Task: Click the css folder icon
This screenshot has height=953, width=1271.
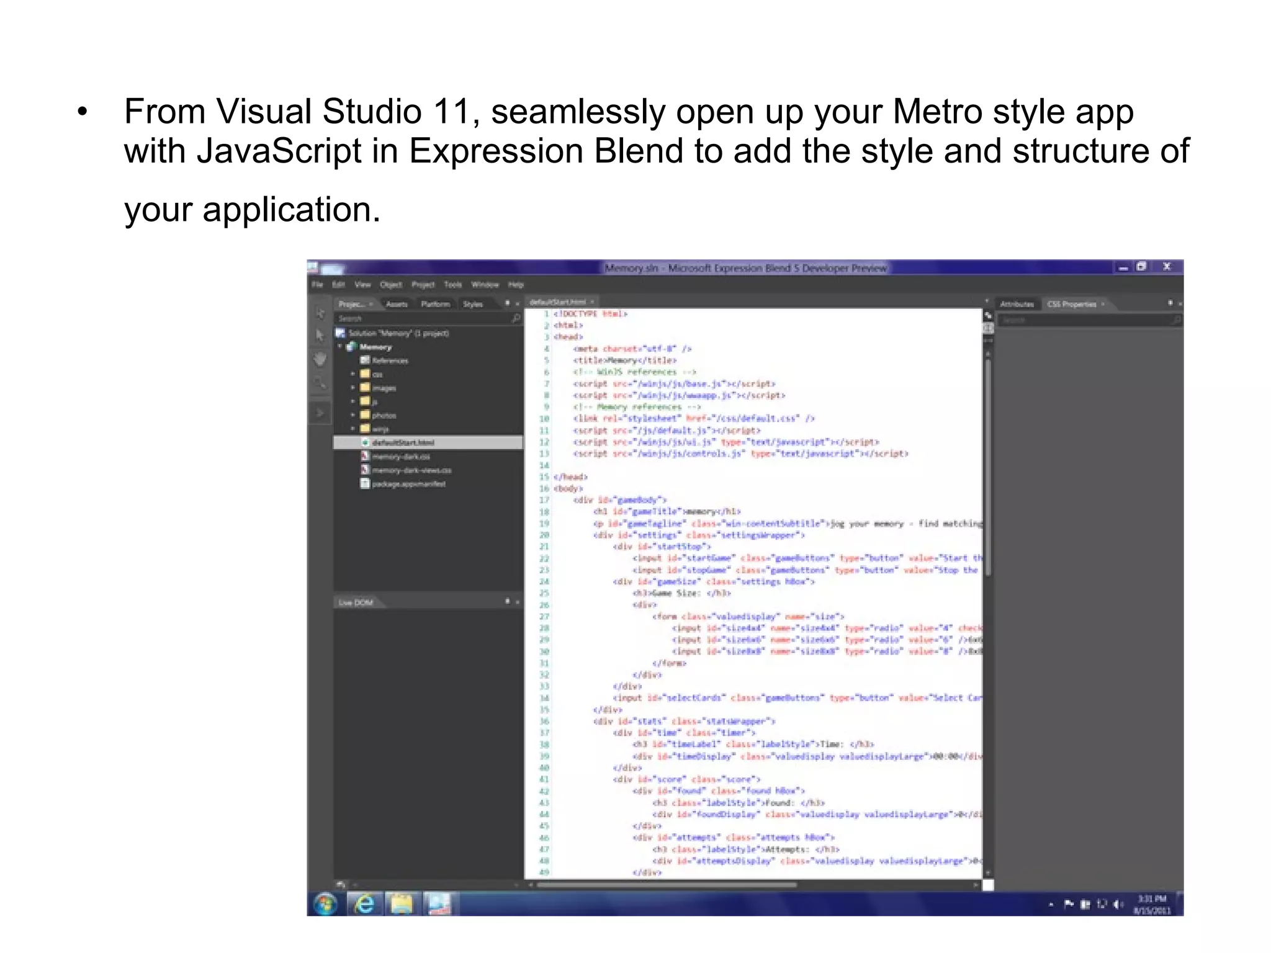Action: [366, 374]
